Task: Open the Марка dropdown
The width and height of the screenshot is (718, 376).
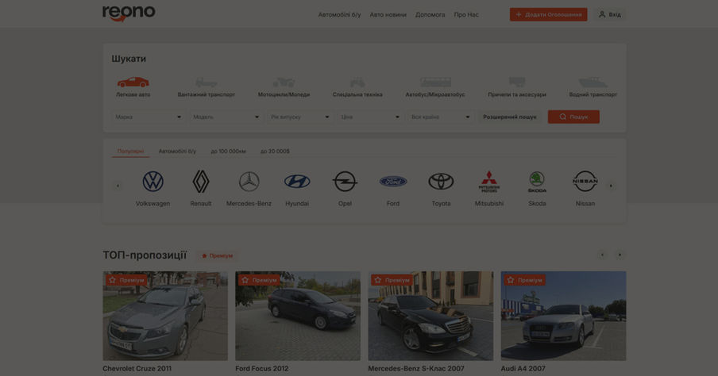Action: click(148, 117)
